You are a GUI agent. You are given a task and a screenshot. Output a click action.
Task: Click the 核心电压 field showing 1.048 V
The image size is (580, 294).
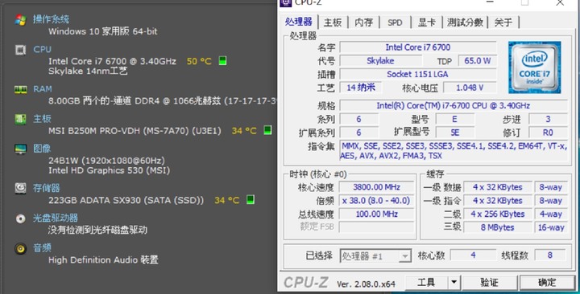(470, 88)
